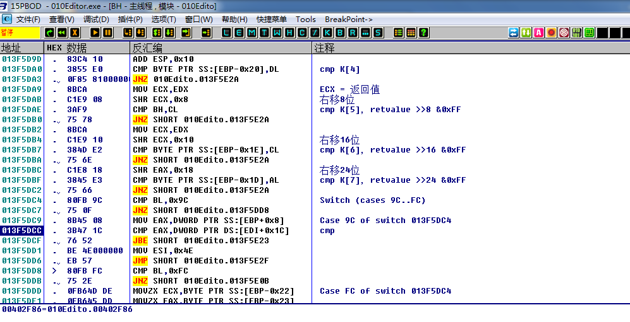Click the green window layout icon

590,33
